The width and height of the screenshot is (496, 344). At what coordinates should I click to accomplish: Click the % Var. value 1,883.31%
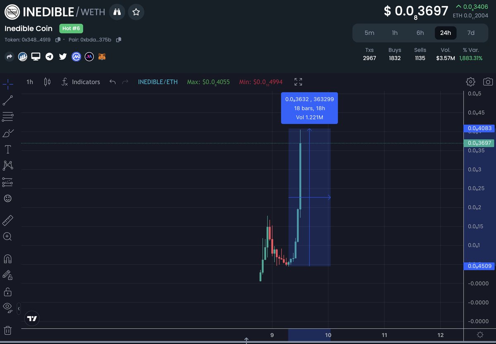[x=471, y=58]
